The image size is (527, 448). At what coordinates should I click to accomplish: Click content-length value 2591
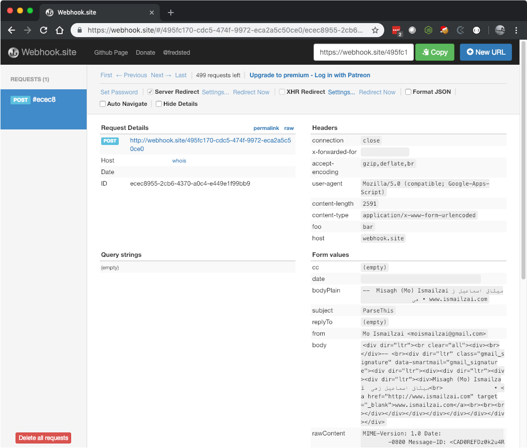click(x=369, y=204)
